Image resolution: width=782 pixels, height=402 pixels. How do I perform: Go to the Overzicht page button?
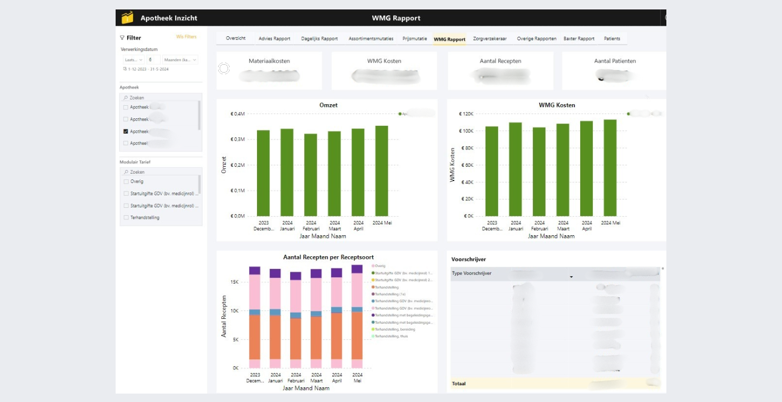[x=235, y=38]
